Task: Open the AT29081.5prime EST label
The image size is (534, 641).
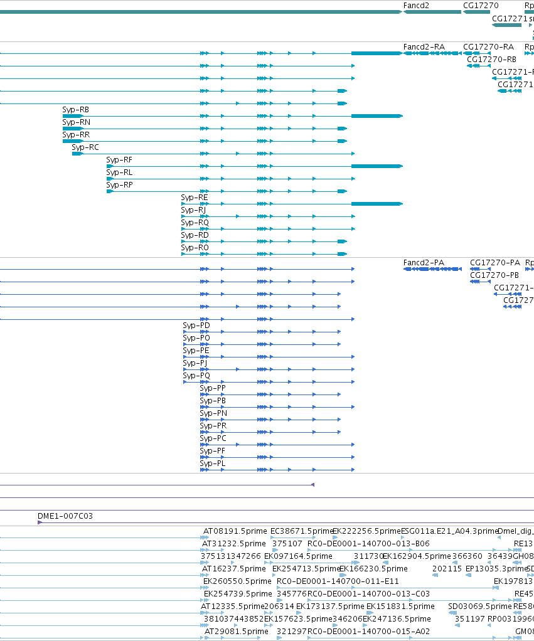Action: point(237,632)
